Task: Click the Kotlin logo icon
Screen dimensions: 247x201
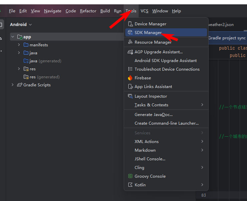Action: (x=130, y=185)
